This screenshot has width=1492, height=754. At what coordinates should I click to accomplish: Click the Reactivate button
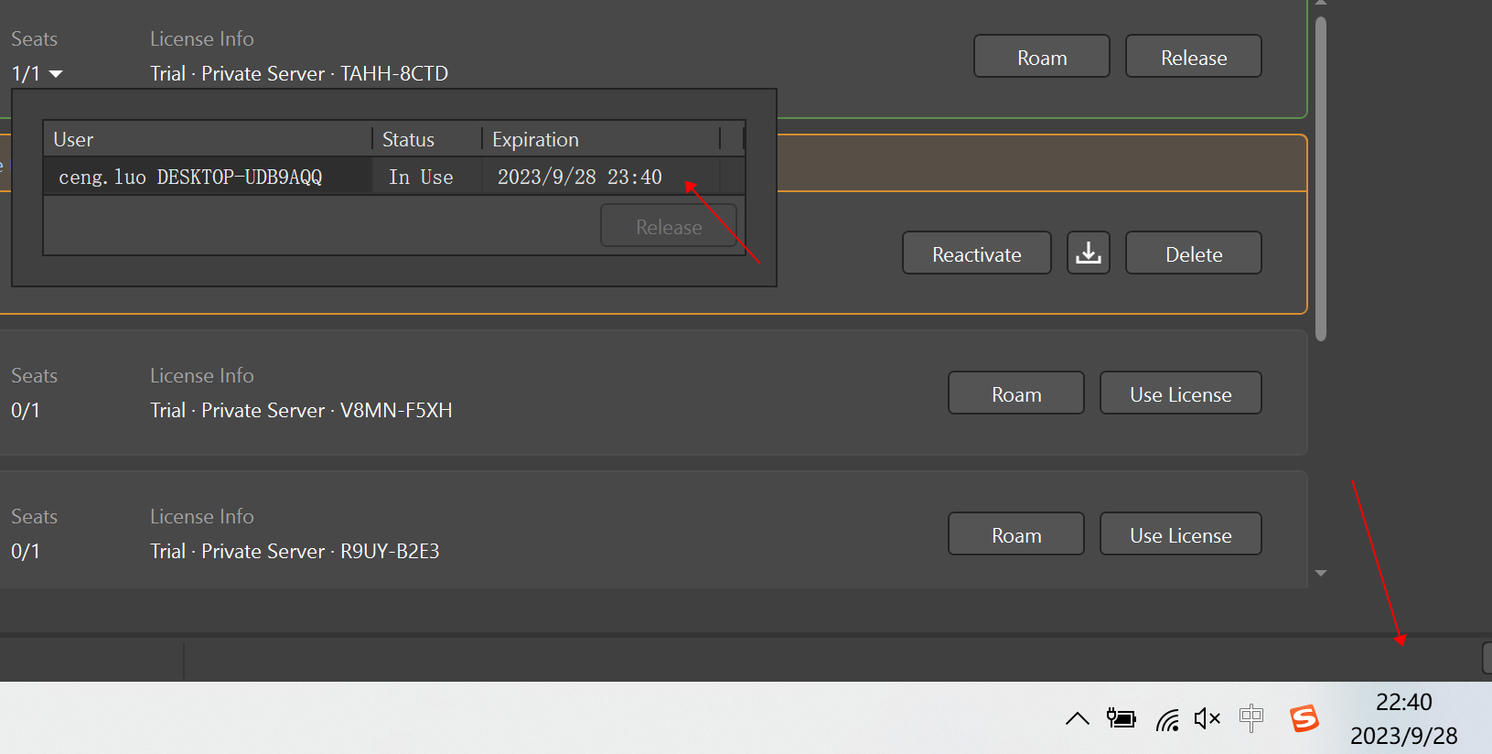pos(976,253)
